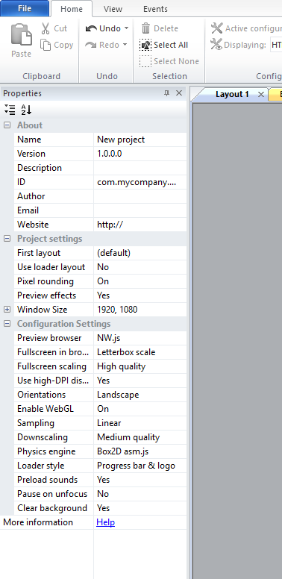Click the Delete trash icon
Screen dimensions: 282x579
[x=145, y=28]
